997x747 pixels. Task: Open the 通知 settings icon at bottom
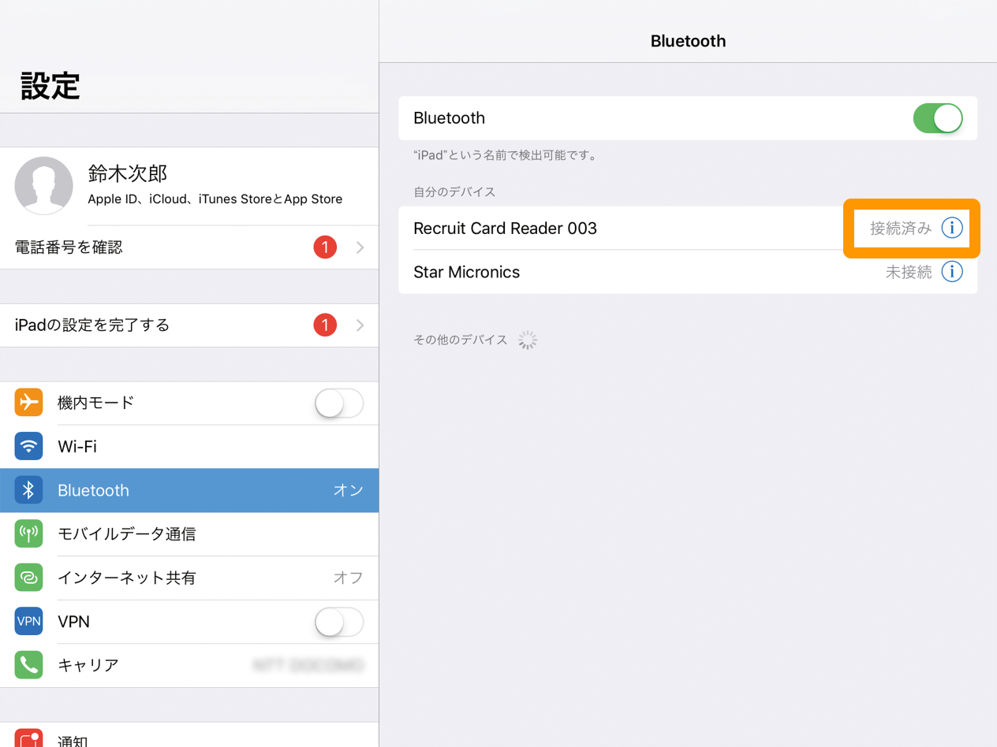pos(29,741)
